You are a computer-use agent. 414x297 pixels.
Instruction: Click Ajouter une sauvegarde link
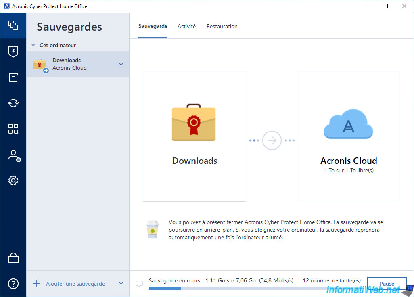tap(75, 284)
